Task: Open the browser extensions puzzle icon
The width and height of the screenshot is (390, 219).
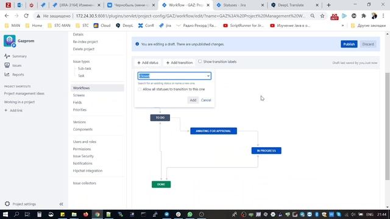Action: pos(364,16)
